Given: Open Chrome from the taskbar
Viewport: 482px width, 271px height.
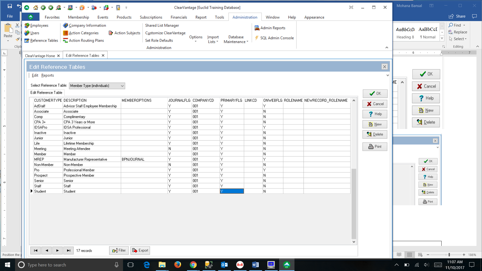Looking at the screenshot, I should (193, 265).
